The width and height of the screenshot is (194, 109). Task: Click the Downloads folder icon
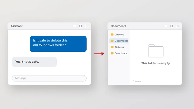(112, 53)
